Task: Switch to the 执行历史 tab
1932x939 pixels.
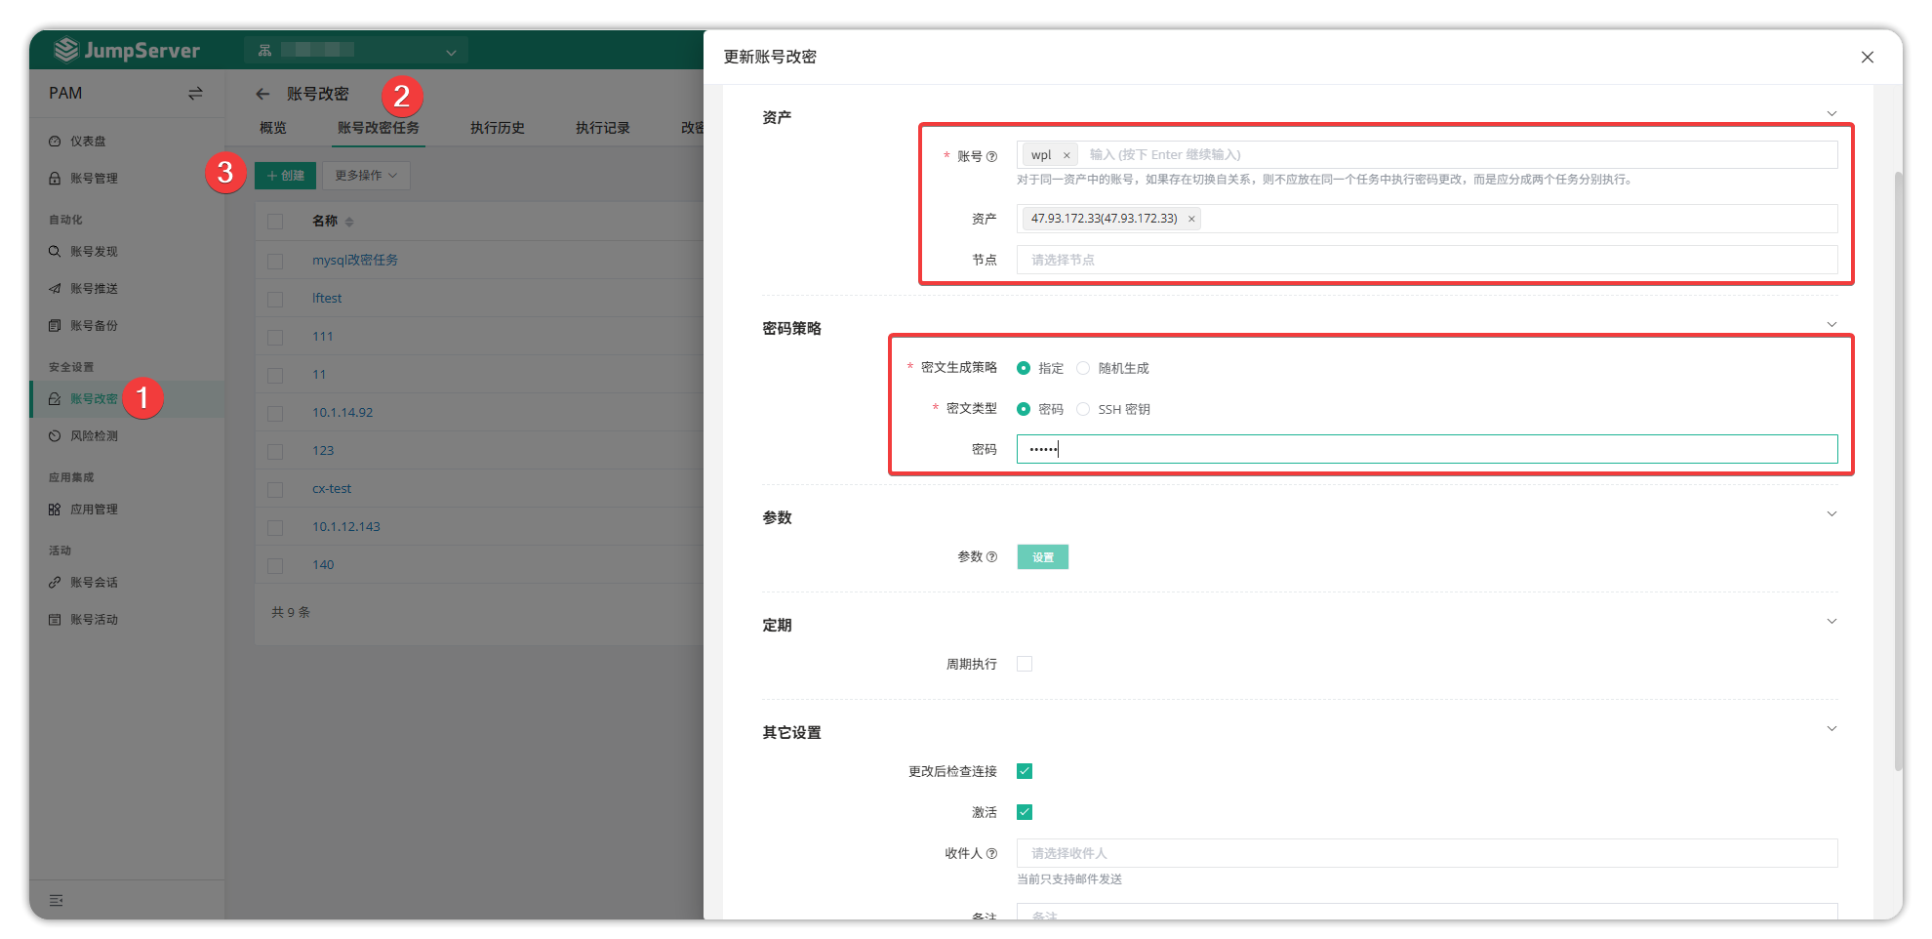Action: pos(497,128)
